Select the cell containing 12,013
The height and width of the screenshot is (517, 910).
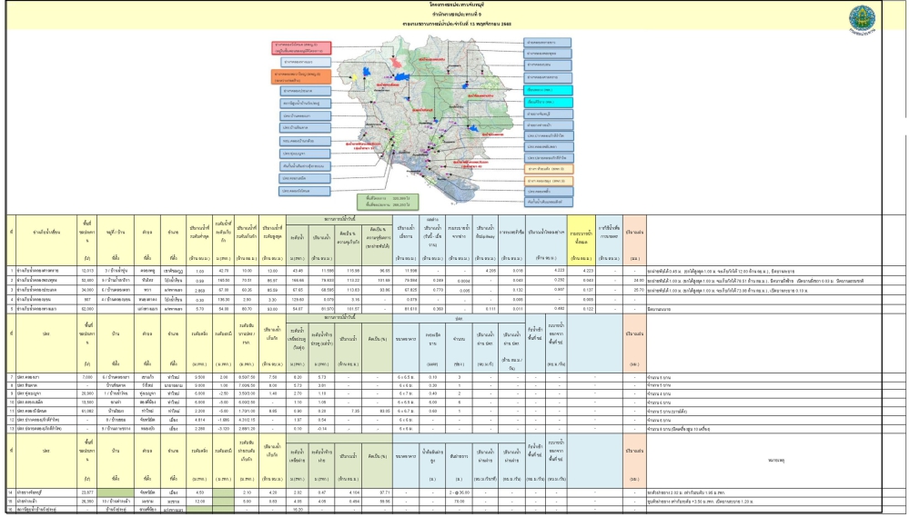click(x=87, y=271)
